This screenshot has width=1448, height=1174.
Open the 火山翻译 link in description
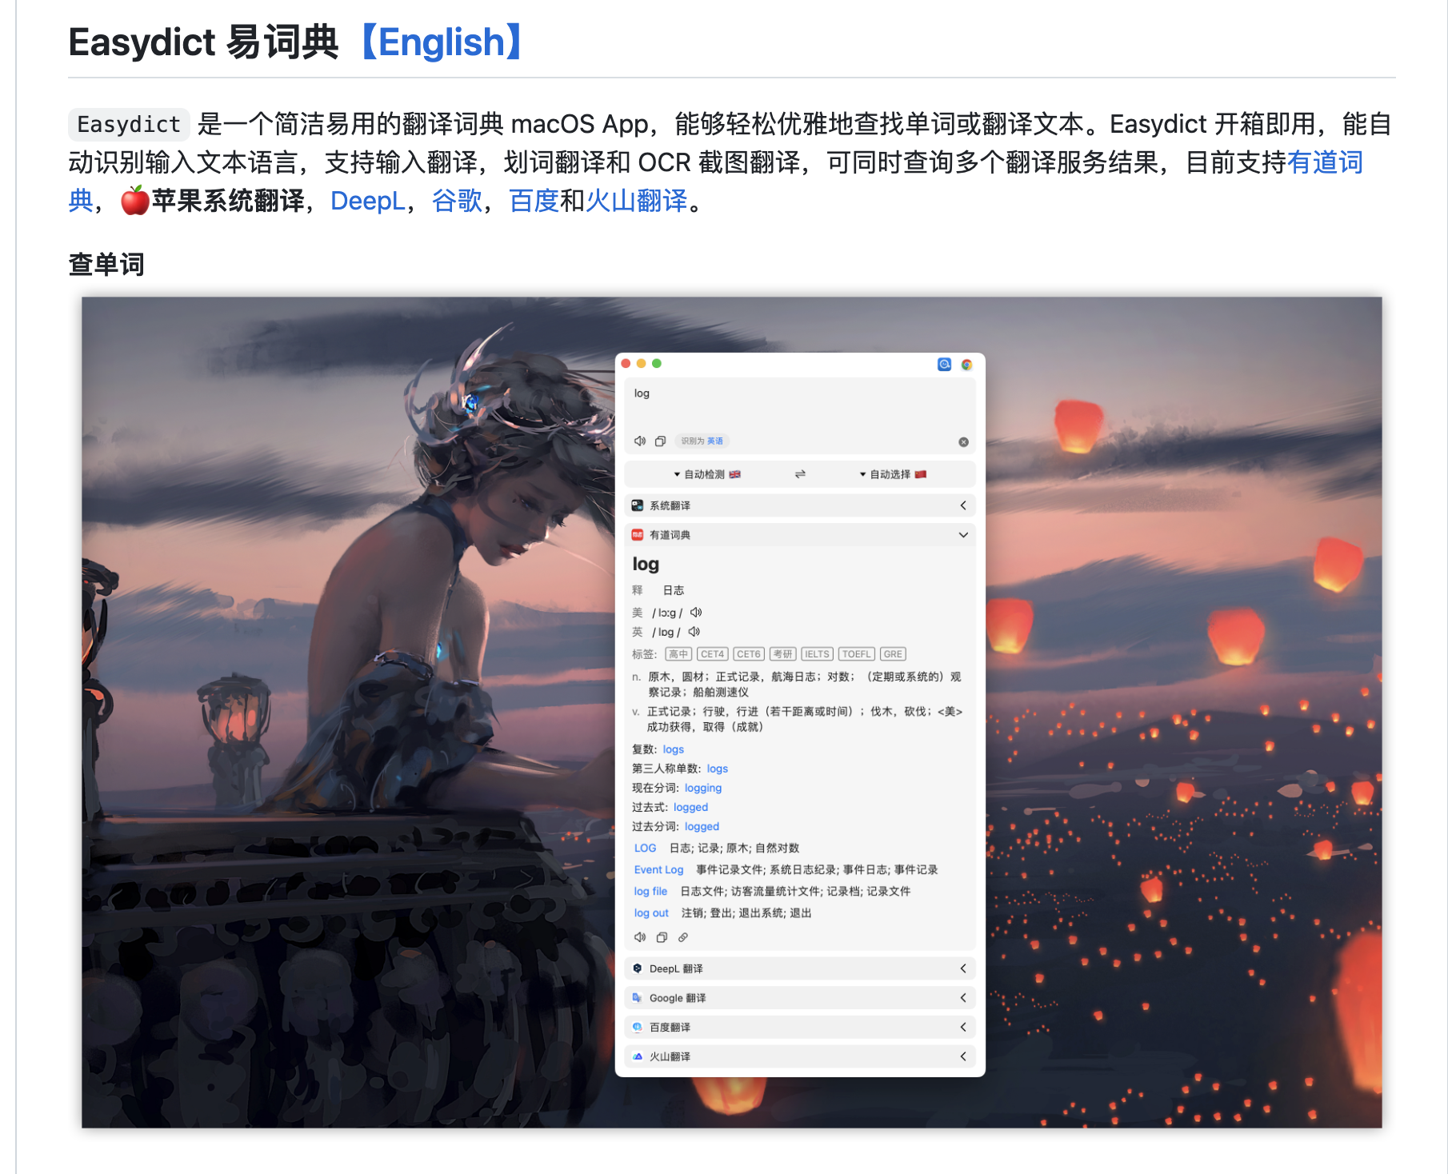pos(636,201)
